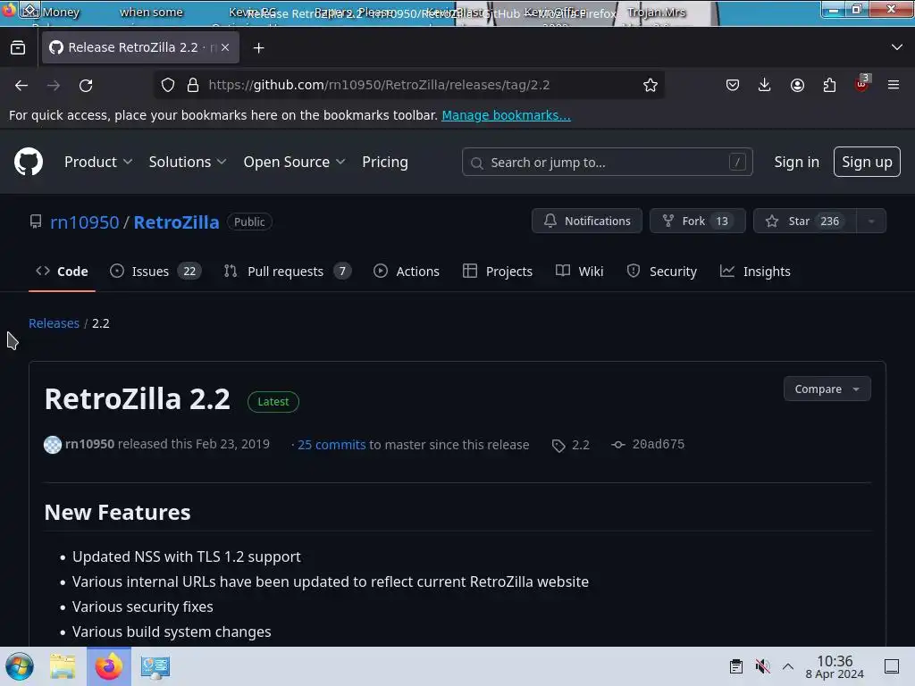Click the rn10950 user avatar
This screenshot has width=915, height=686.
click(x=53, y=445)
